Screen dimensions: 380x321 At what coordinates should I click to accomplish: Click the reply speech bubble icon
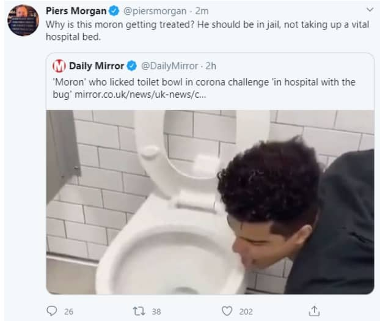click(x=52, y=311)
